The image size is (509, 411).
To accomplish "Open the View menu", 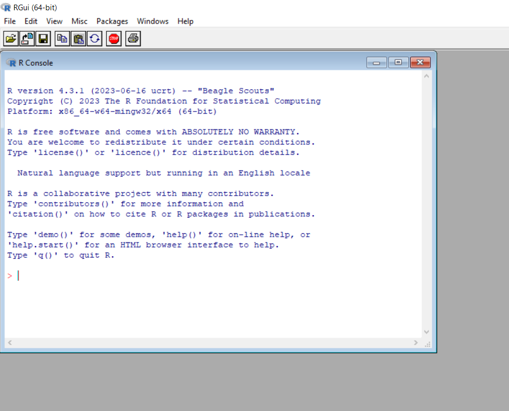I will coord(54,22).
